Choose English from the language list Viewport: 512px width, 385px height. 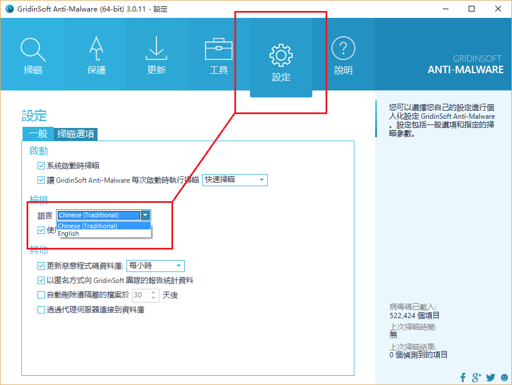point(69,234)
